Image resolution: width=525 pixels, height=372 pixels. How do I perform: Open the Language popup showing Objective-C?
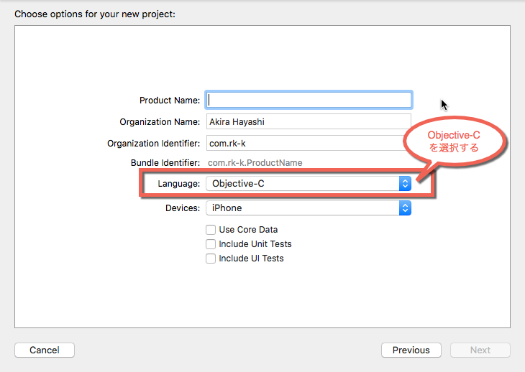pyautogui.click(x=309, y=184)
